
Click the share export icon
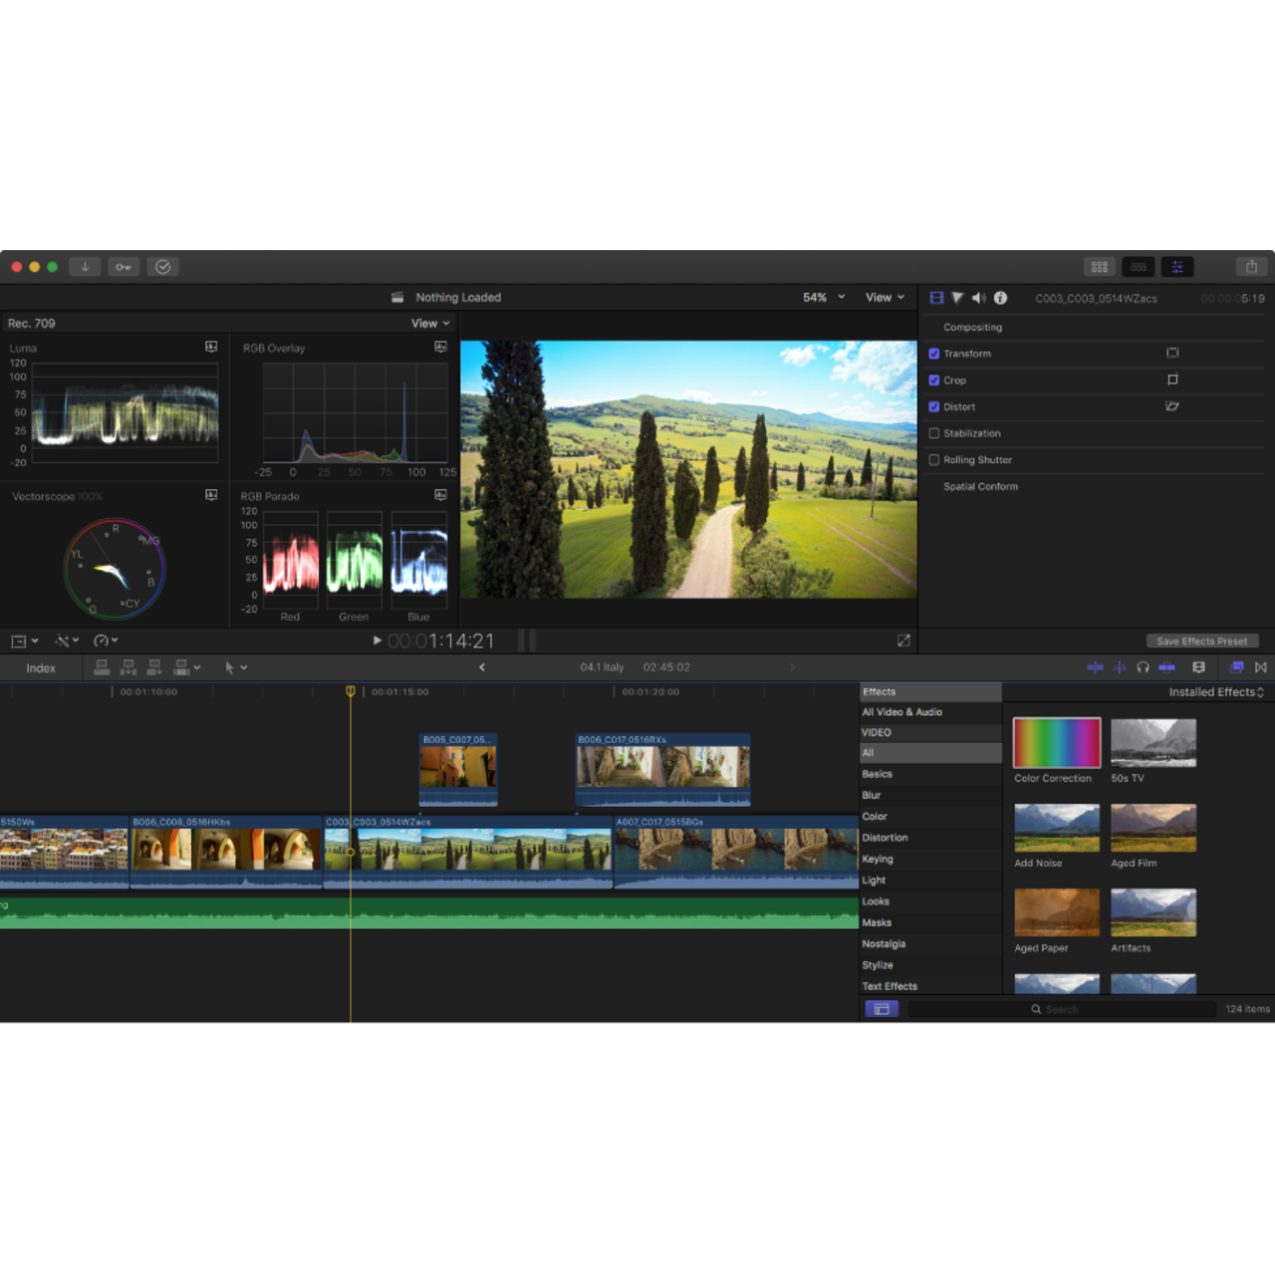[x=1251, y=267]
